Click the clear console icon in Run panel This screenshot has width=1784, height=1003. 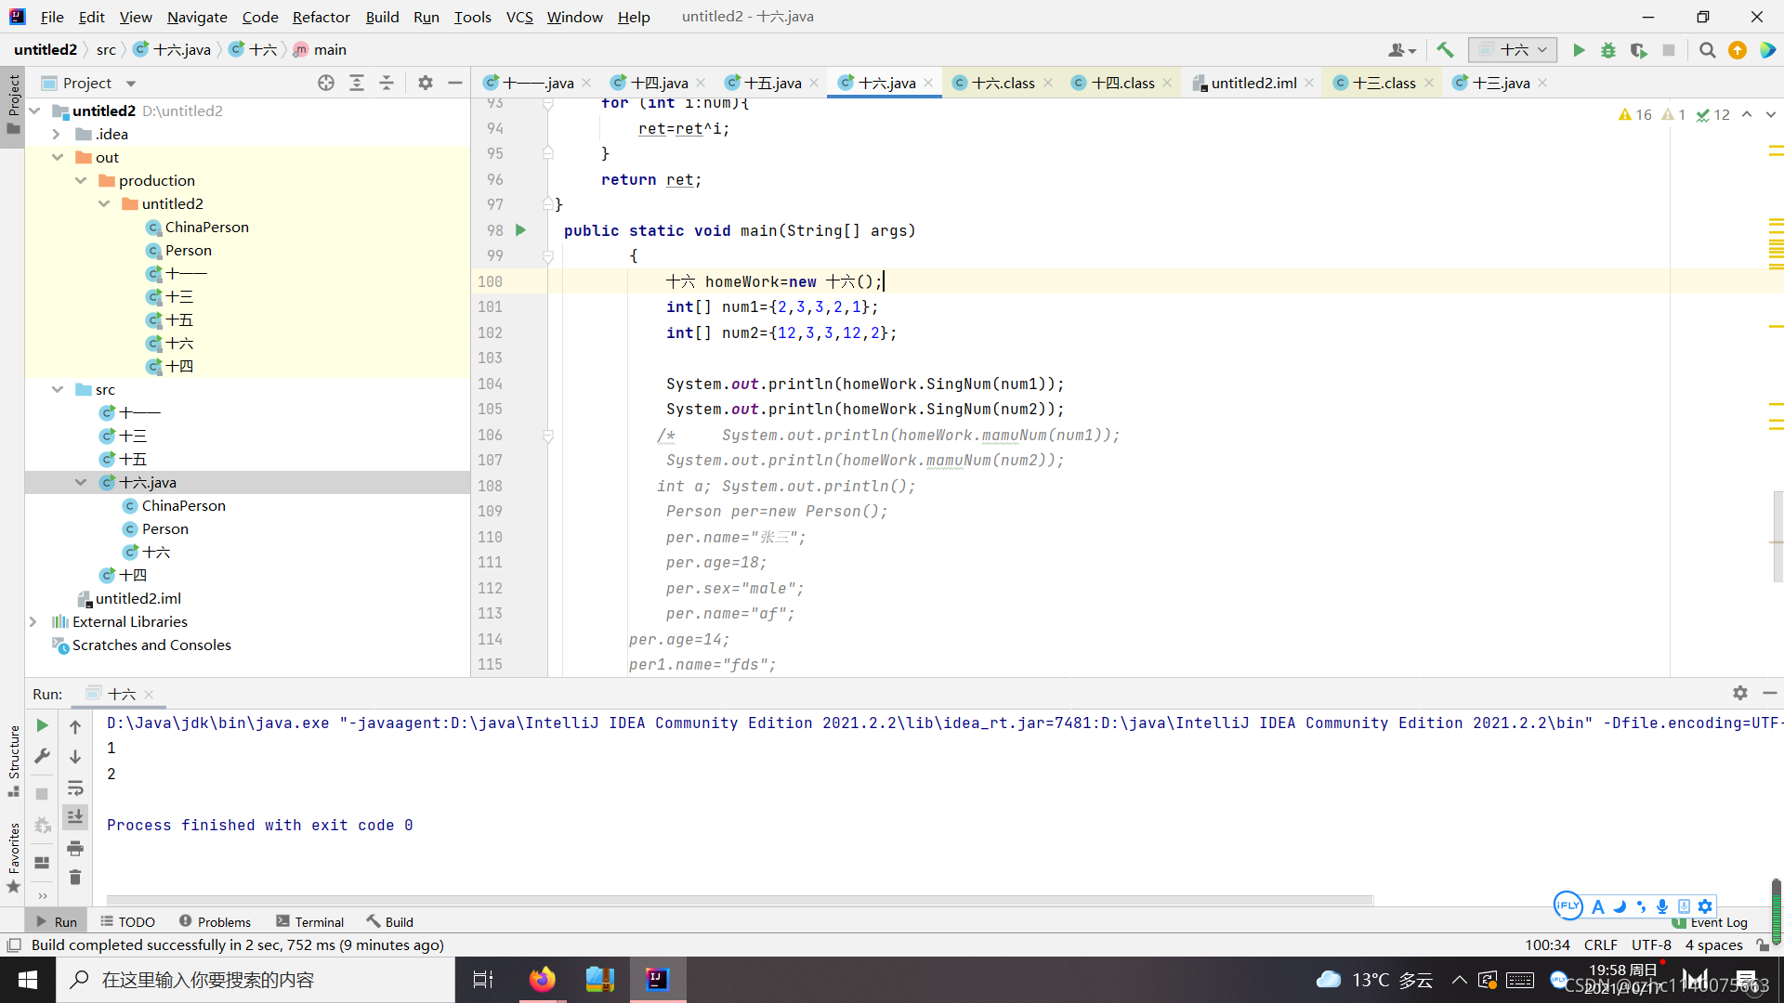pos(76,877)
